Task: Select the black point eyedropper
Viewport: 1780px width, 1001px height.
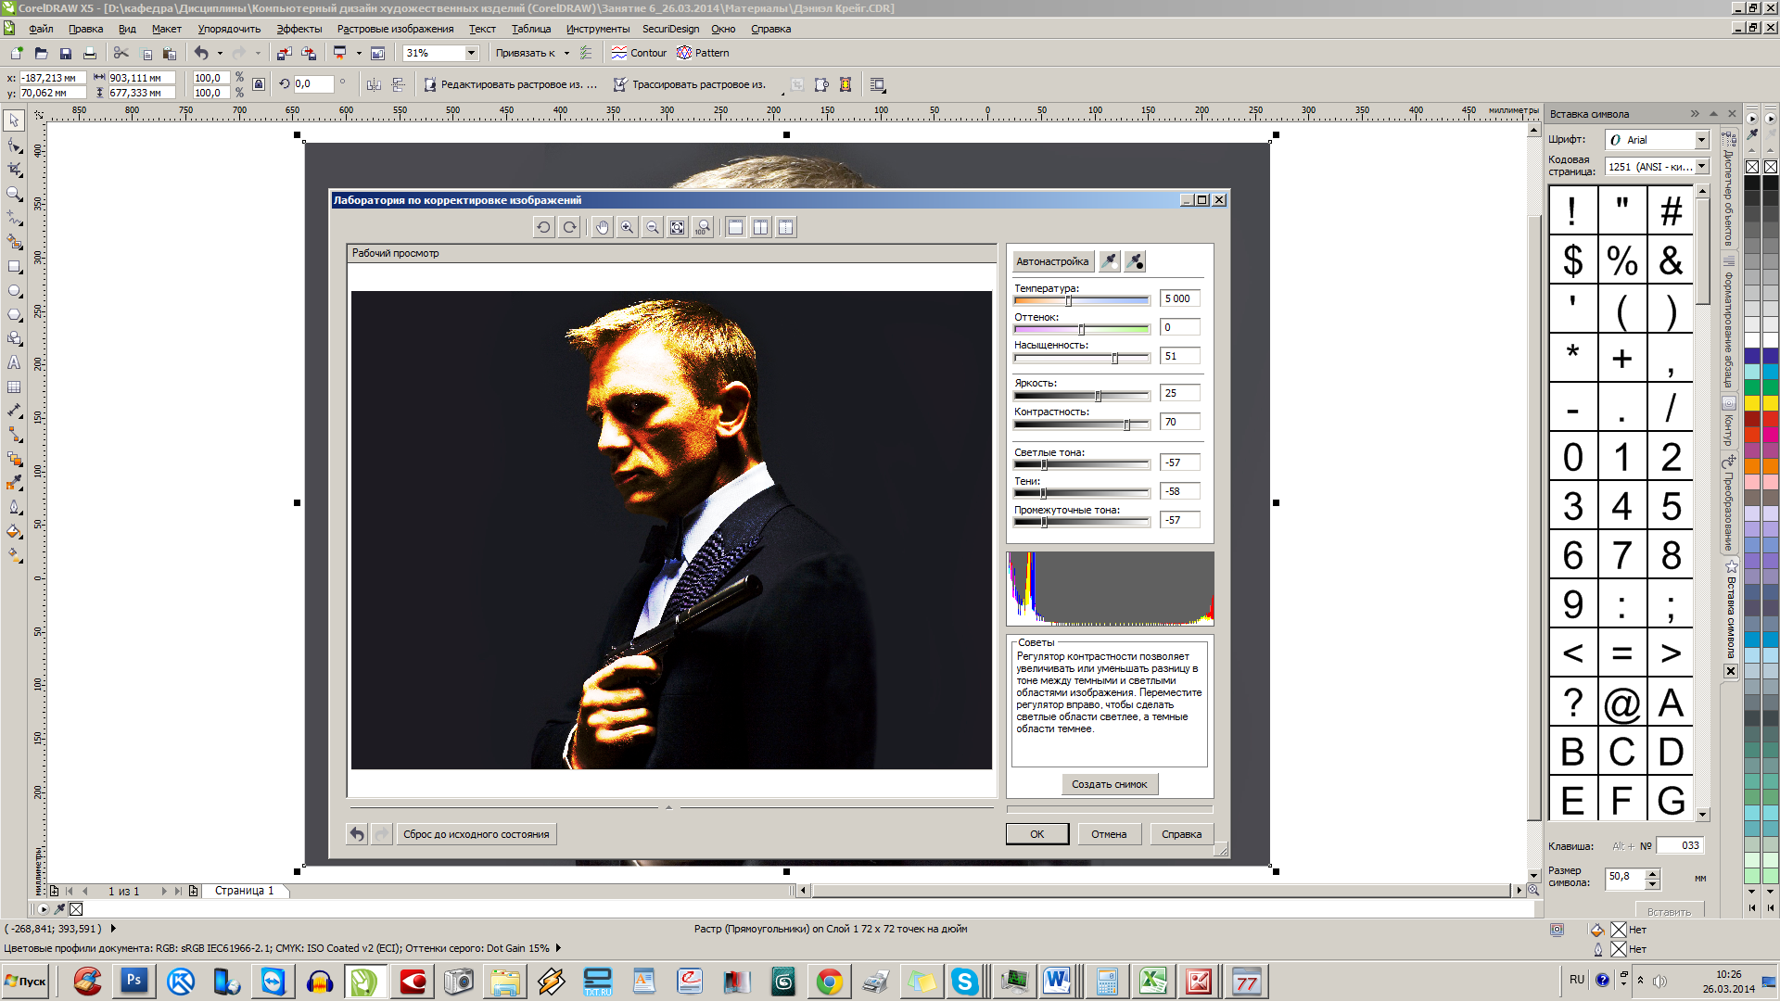Action: [1135, 261]
